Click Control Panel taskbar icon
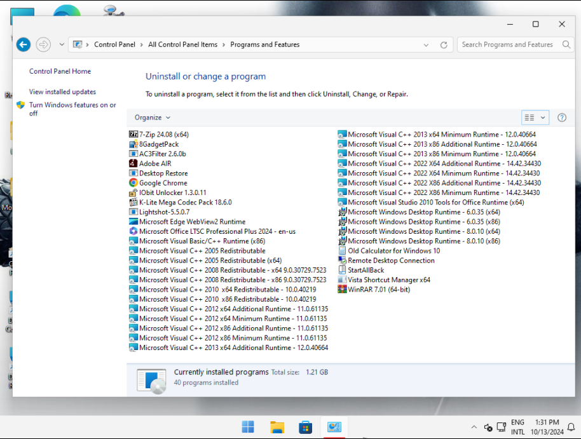This screenshot has width=581, height=439. [334, 427]
